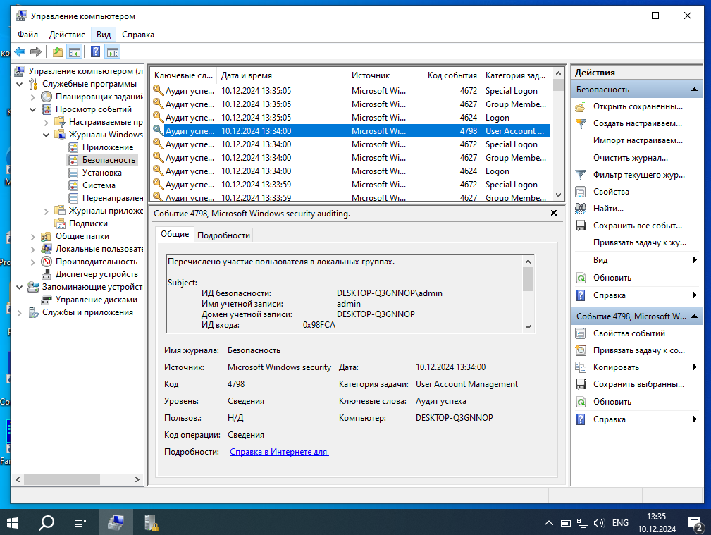Click the volume speaker tray icon
This screenshot has width=711, height=535.
point(599,523)
